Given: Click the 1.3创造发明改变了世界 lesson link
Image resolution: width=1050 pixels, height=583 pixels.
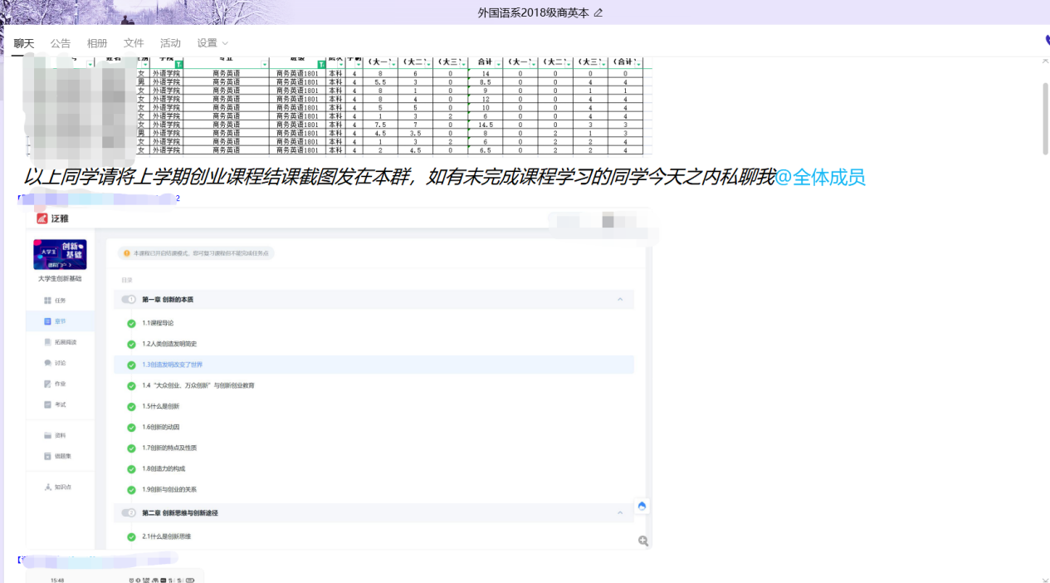Looking at the screenshot, I should click(x=172, y=365).
